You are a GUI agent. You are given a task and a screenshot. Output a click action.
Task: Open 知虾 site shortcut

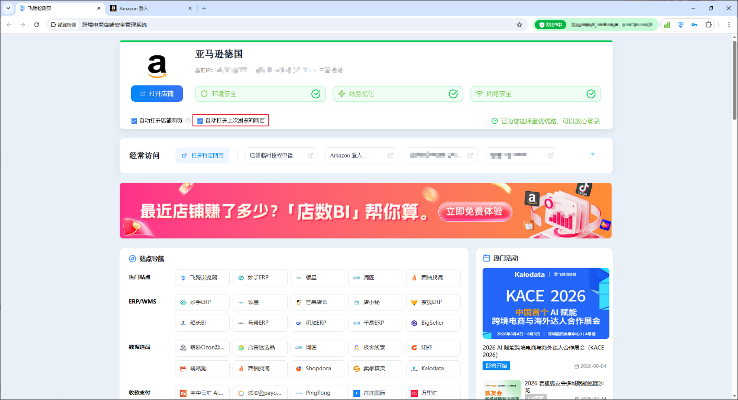[x=434, y=348]
